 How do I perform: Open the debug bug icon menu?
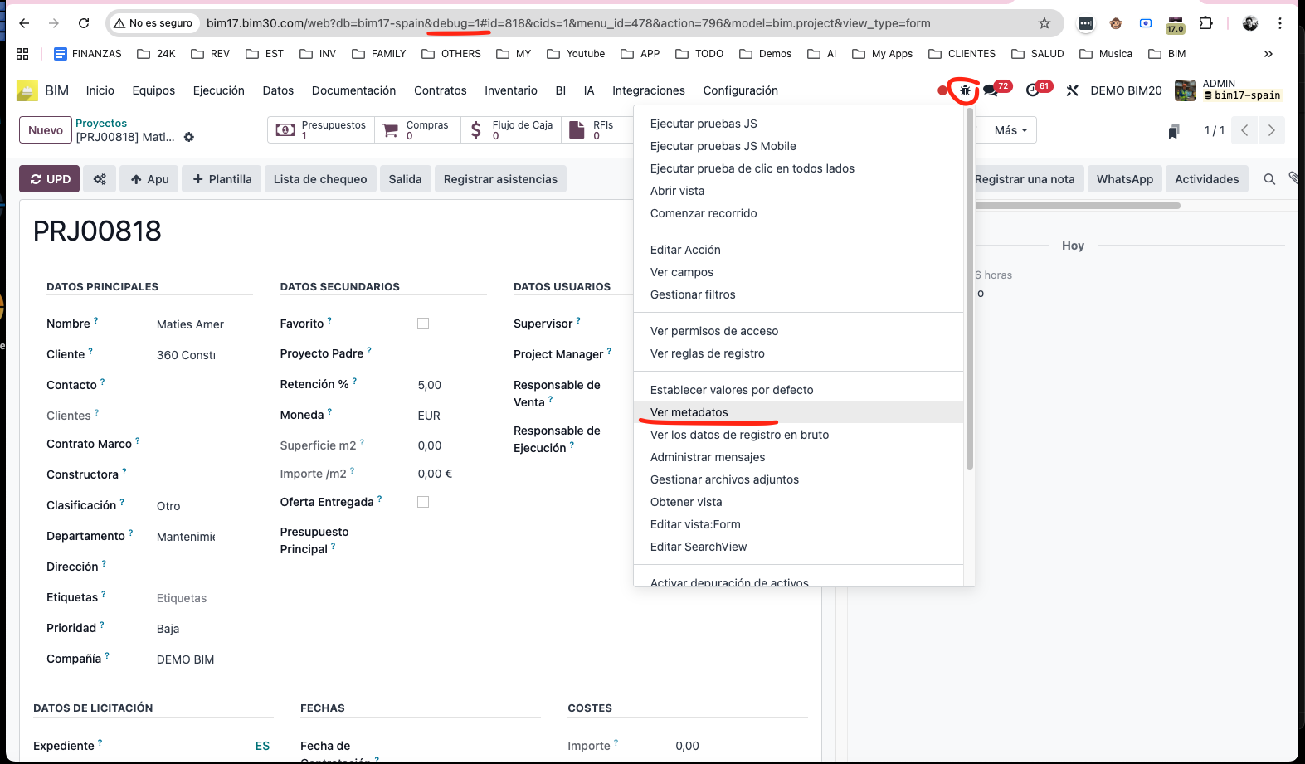[x=964, y=90]
